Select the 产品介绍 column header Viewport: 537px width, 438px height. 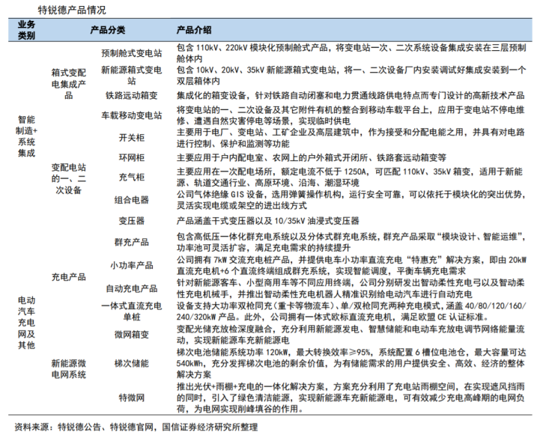point(194,31)
